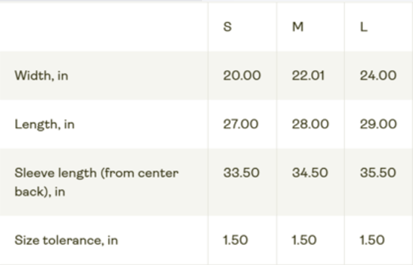
Task: Select the L size column header
Action: click(x=364, y=27)
